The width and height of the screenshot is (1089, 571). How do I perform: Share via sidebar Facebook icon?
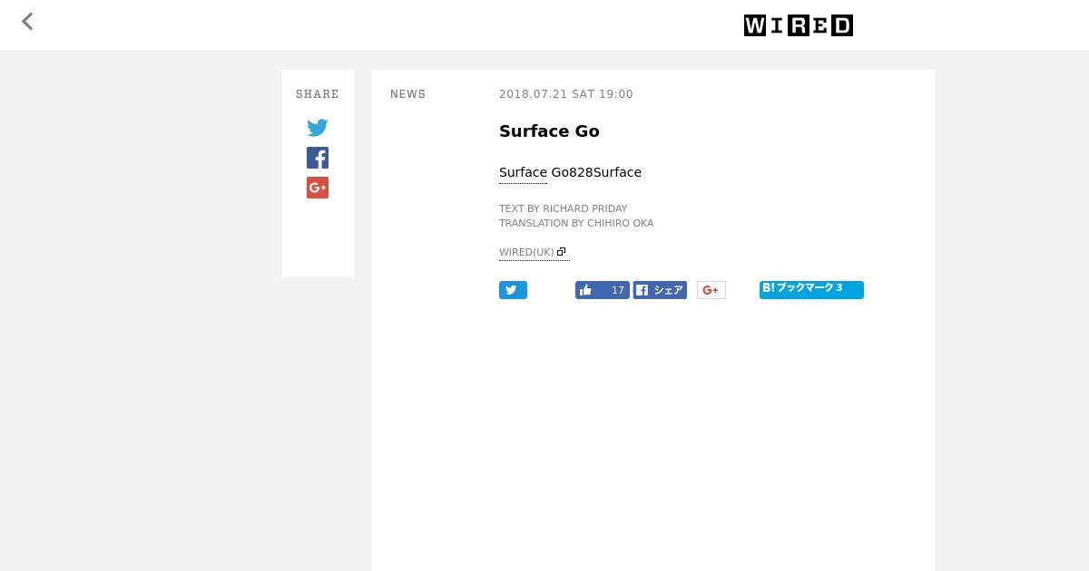[318, 158]
